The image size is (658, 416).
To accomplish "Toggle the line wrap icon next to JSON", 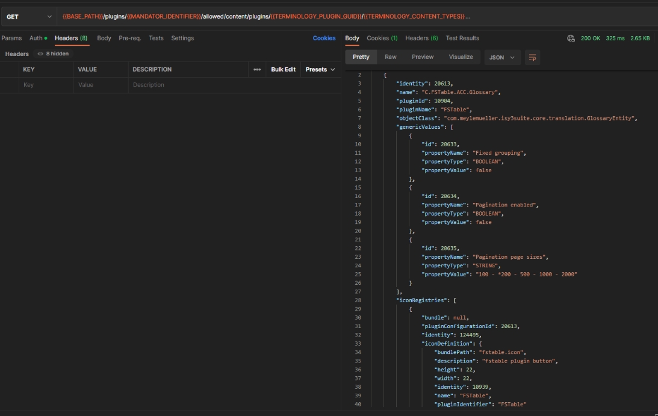I will tap(532, 57).
